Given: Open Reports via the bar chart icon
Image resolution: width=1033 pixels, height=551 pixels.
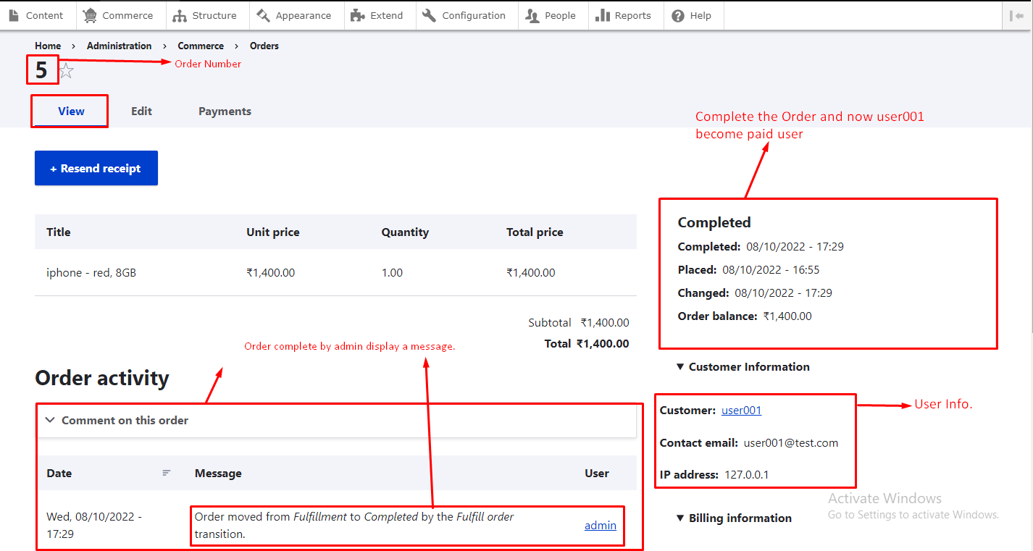Looking at the screenshot, I should [x=602, y=15].
